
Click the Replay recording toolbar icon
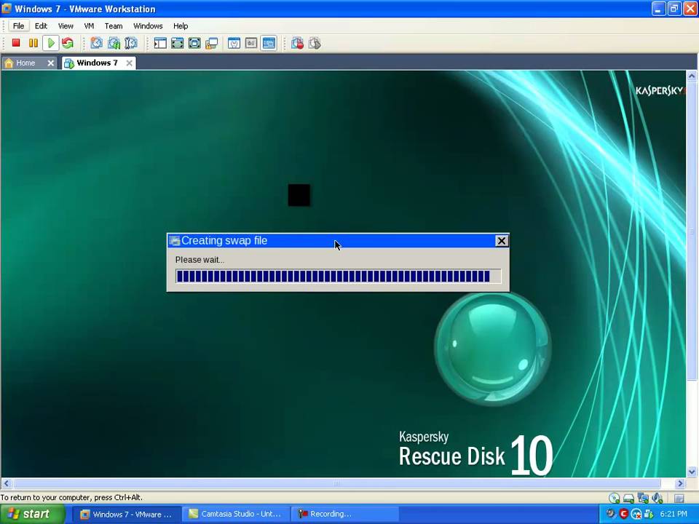coord(315,43)
